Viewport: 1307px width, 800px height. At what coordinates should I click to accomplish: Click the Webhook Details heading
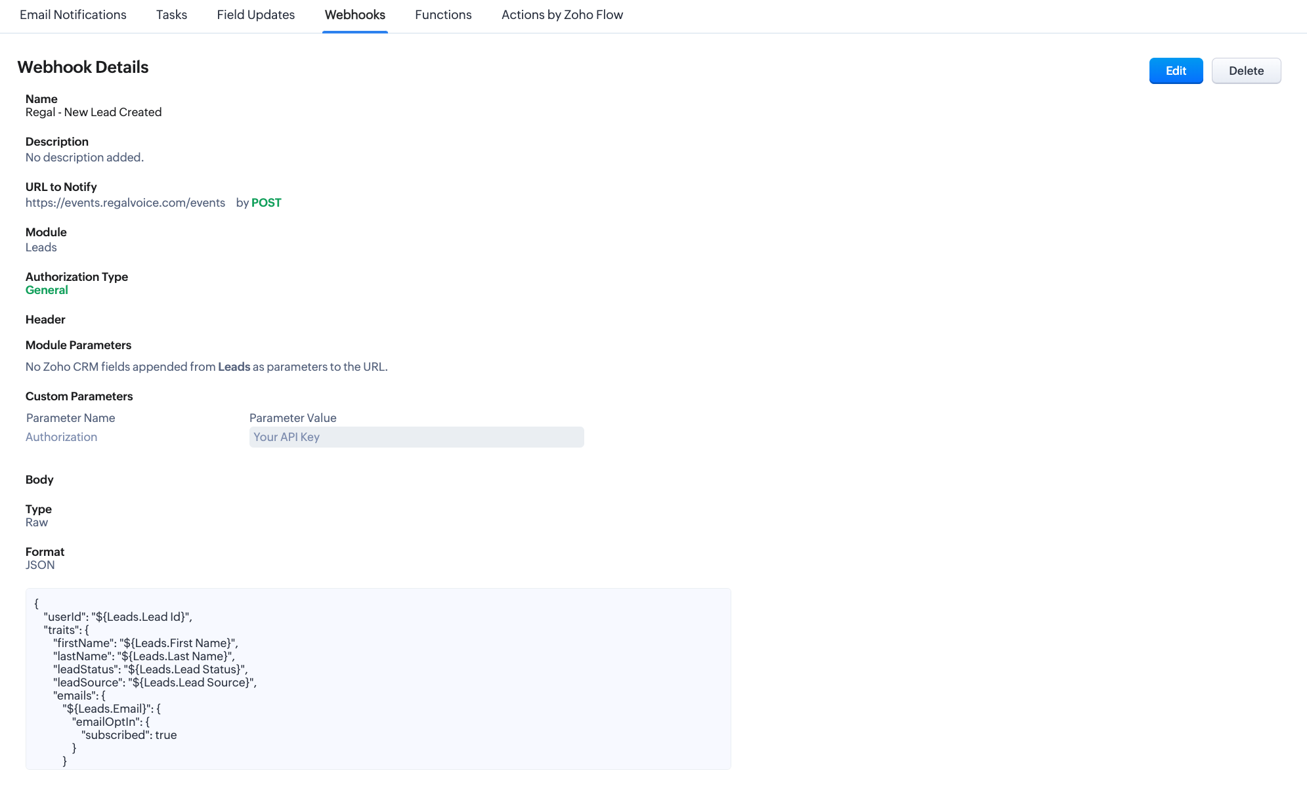click(83, 67)
